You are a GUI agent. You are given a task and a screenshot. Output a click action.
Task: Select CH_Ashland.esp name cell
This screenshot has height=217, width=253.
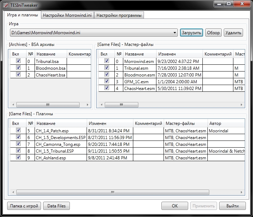tap(61, 158)
